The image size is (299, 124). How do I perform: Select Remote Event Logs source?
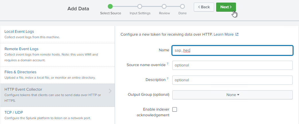point(21,49)
